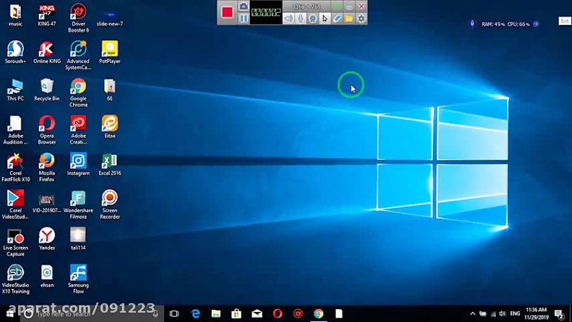The width and height of the screenshot is (572, 322).
Task: Toggle microphone recording in recorder toolbar
Action: (301, 18)
